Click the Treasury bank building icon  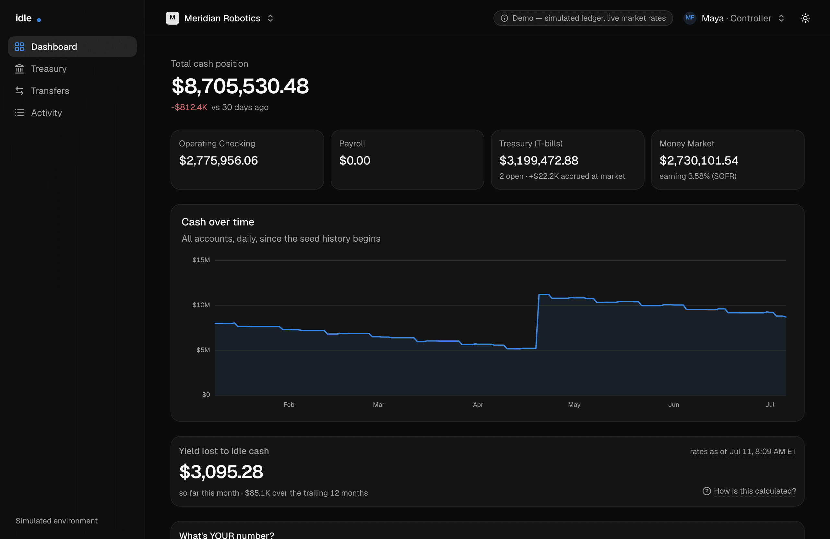click(x=19, y=69)
